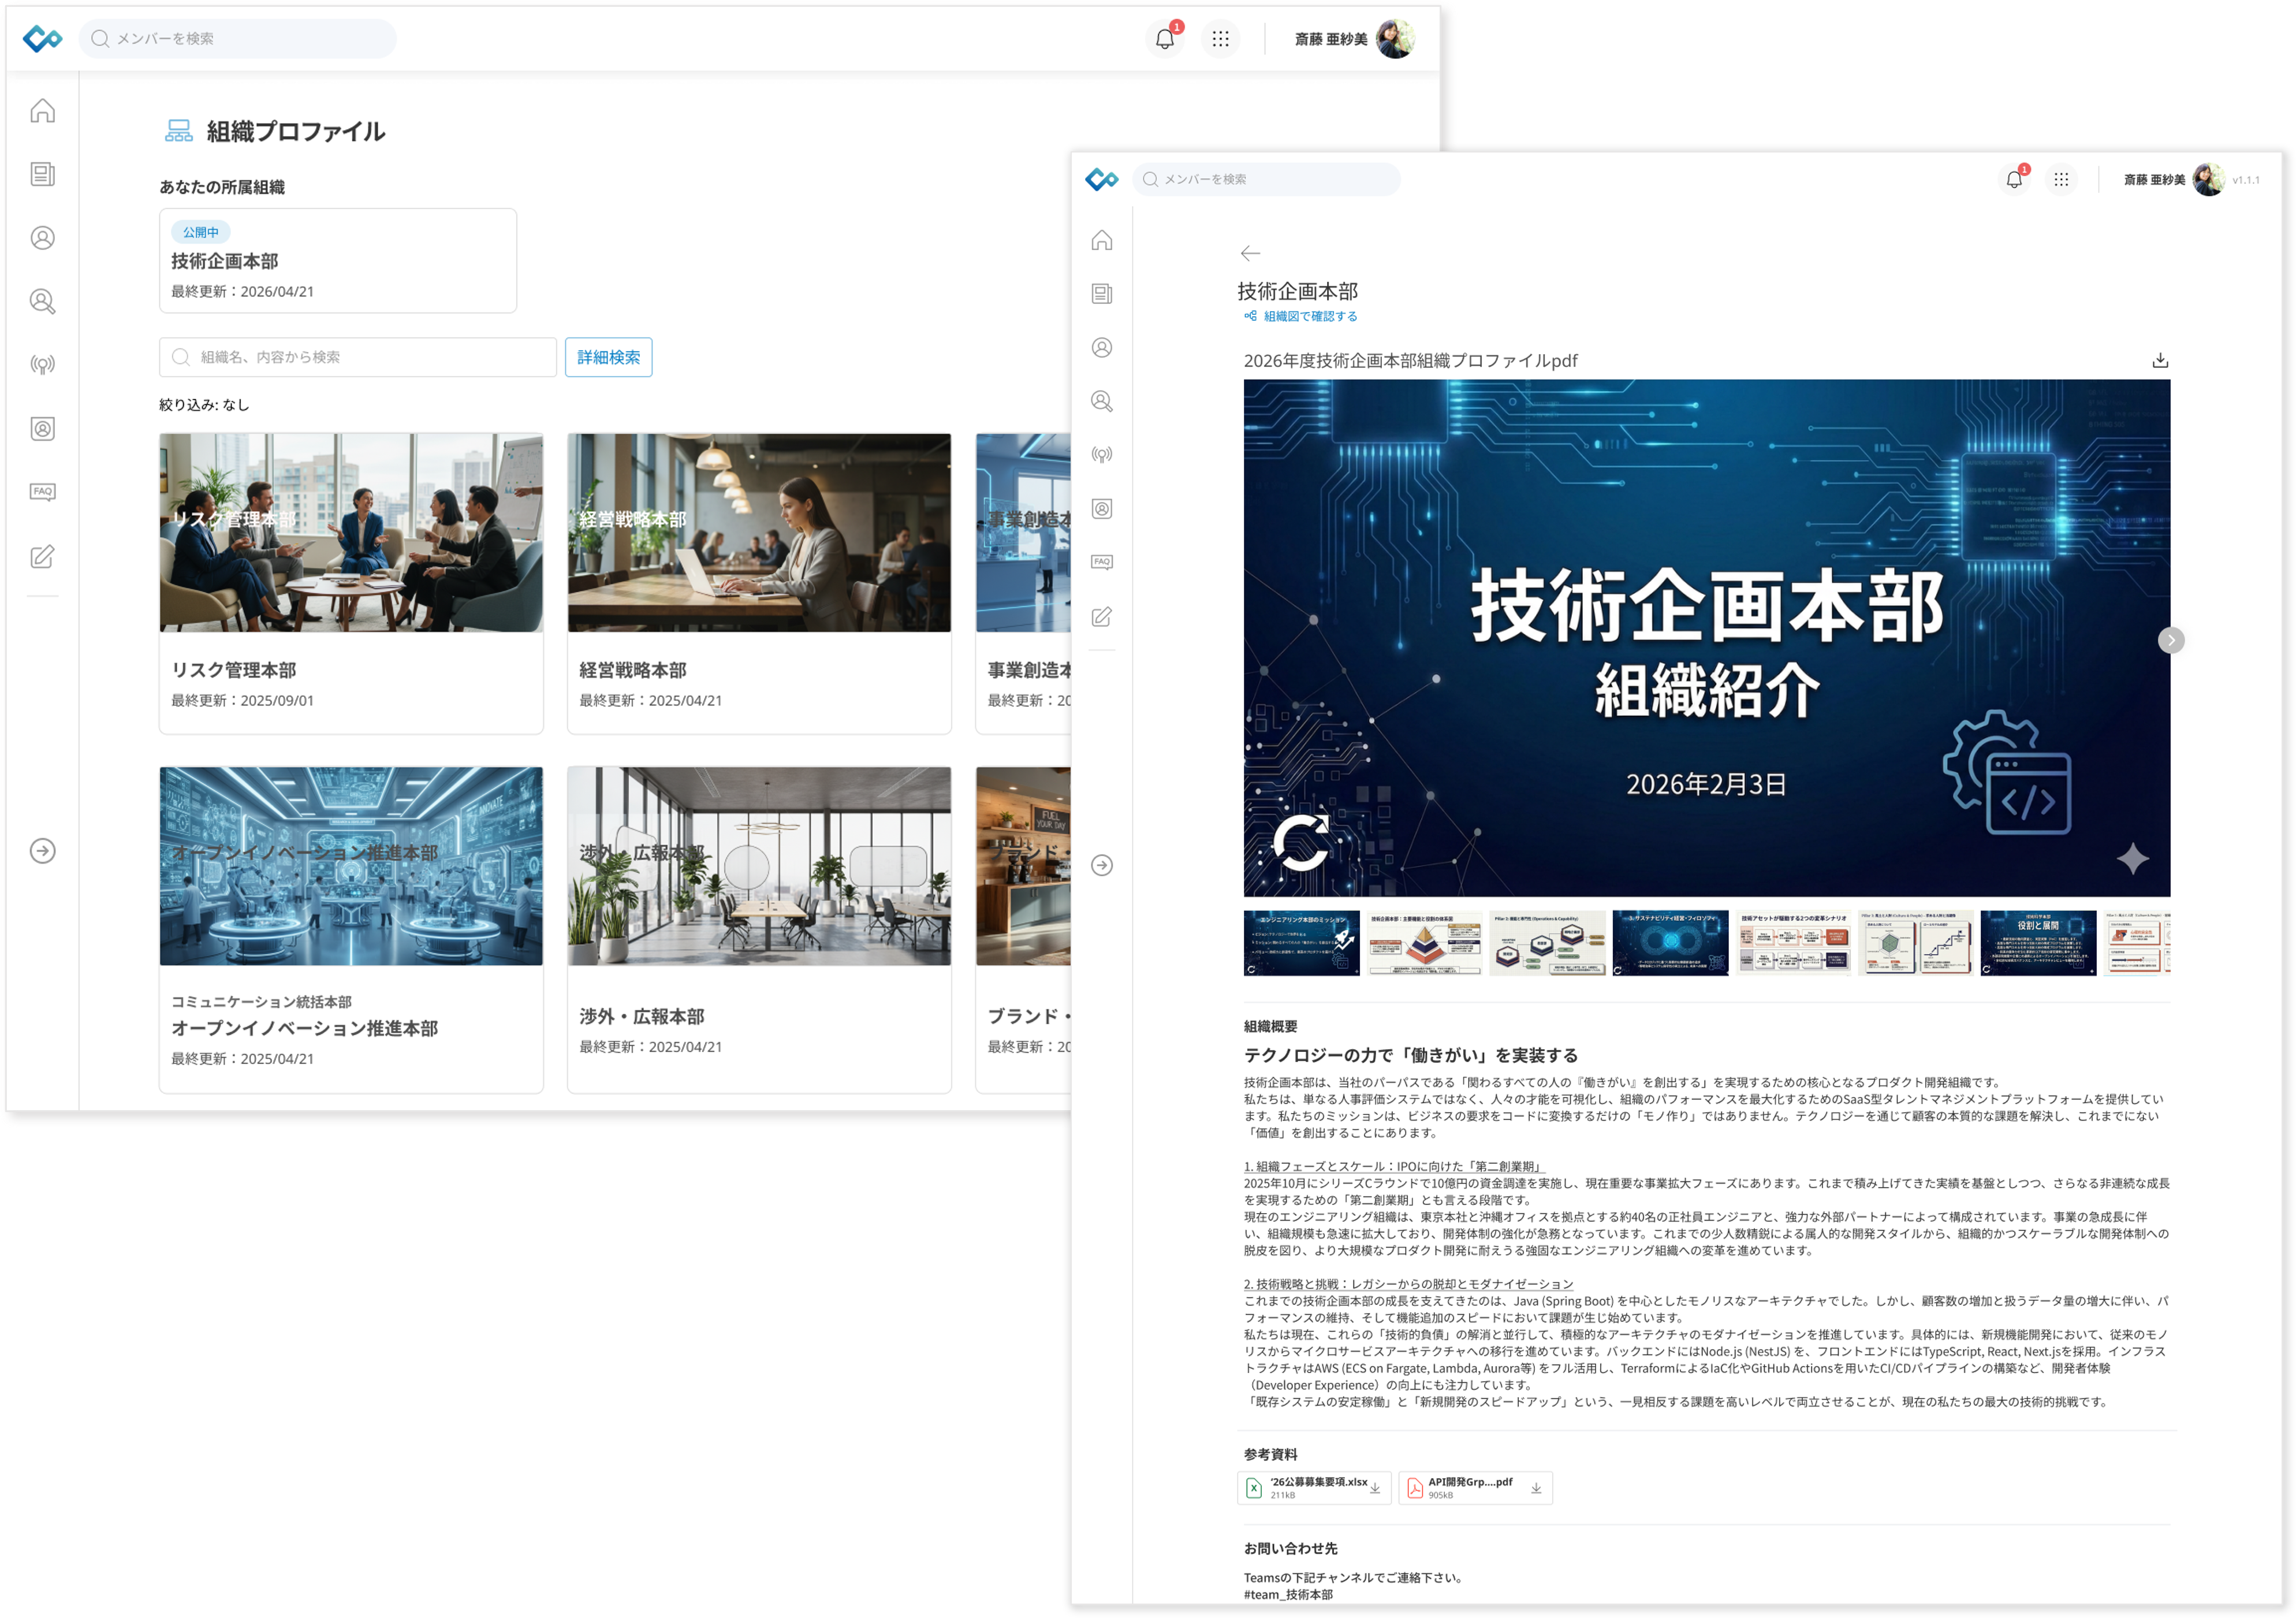Go to next slide with right chevron
This screenshot has width=2296, height=1618.
click(2170, 641)
